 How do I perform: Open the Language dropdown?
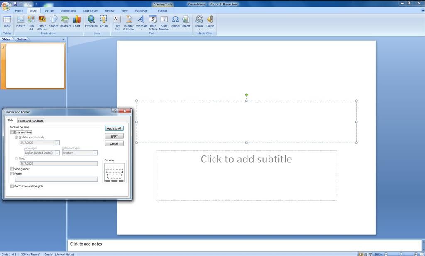click(x=57, y=153)
